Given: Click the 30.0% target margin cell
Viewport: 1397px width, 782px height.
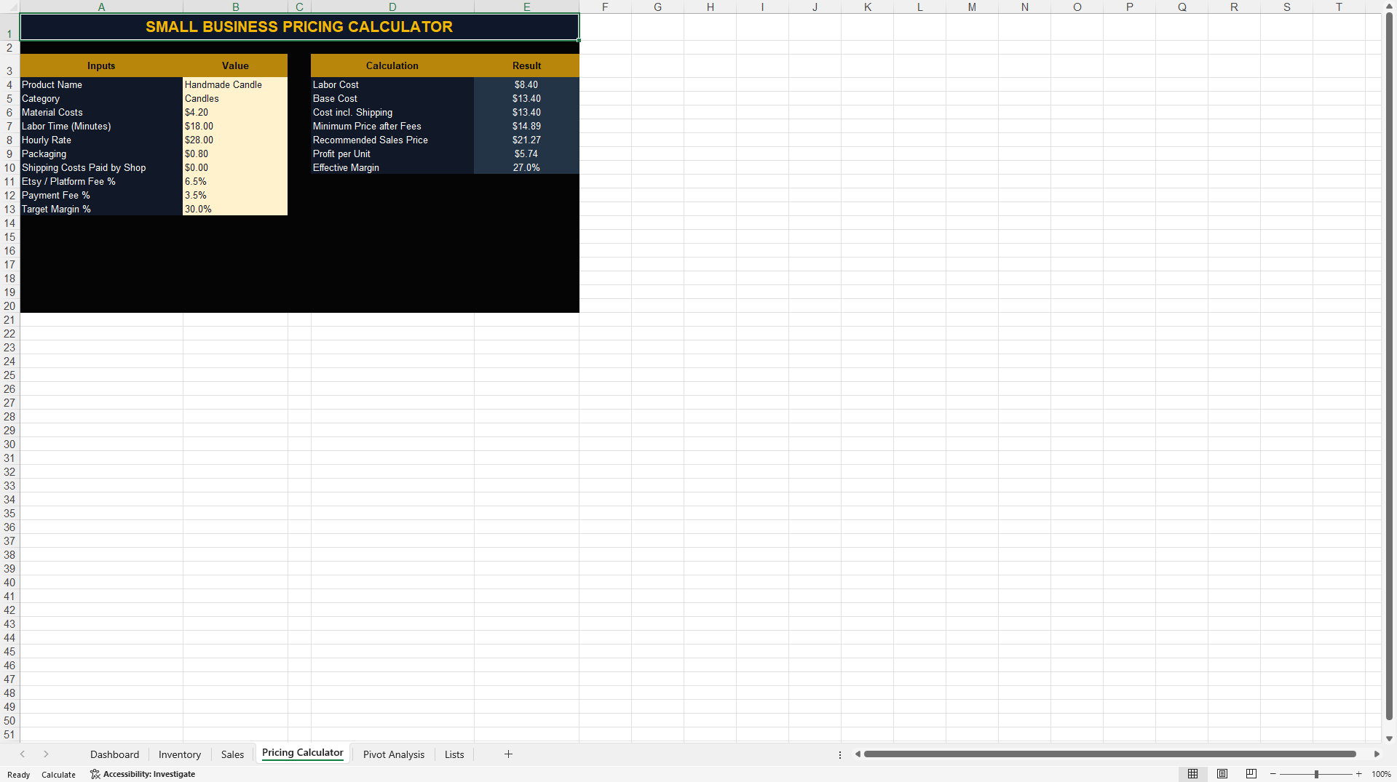Looking at the screenshot, I should 235,209.
